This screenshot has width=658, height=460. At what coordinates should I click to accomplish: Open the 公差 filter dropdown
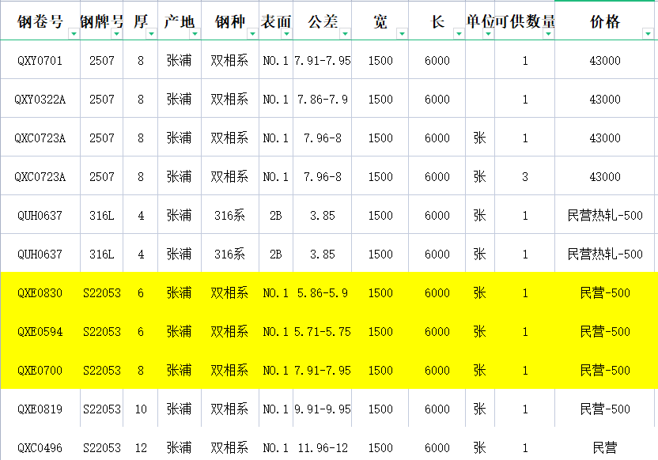coord(344,33)
